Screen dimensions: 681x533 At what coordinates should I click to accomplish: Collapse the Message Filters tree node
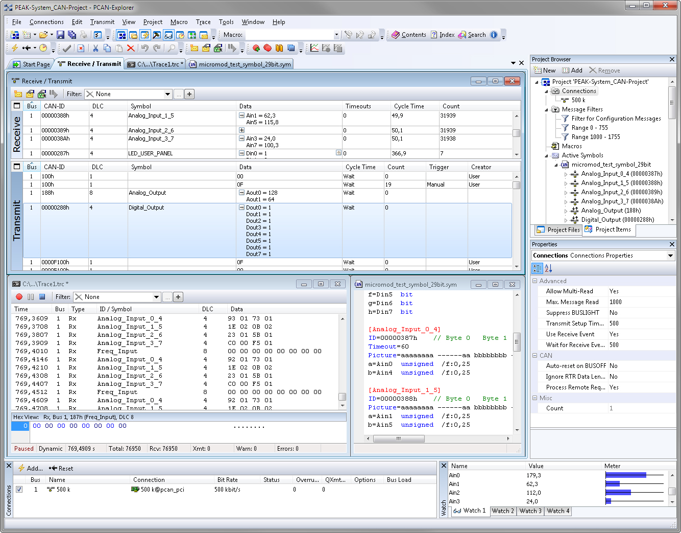(546, 109)
